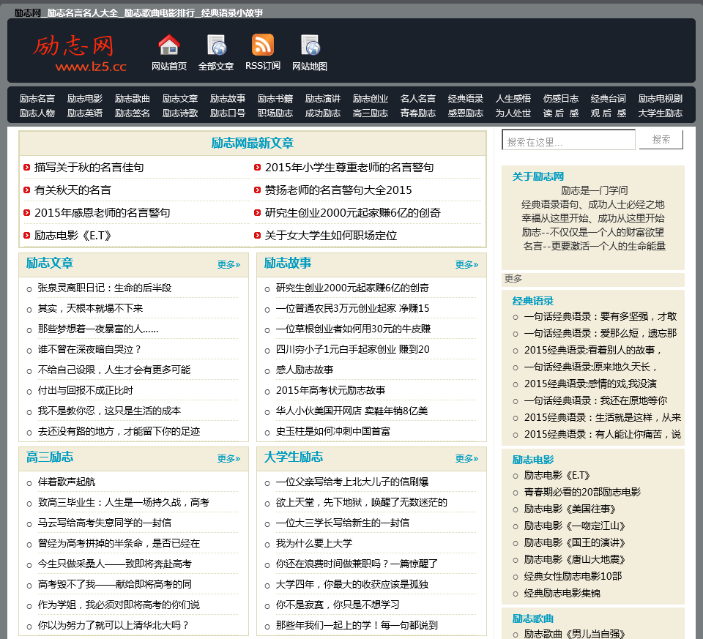The width and height of the screenshot is (703, 639).
Task: Expand 更多» in the 大学生励志 section
Action: [x=466, y=459]
